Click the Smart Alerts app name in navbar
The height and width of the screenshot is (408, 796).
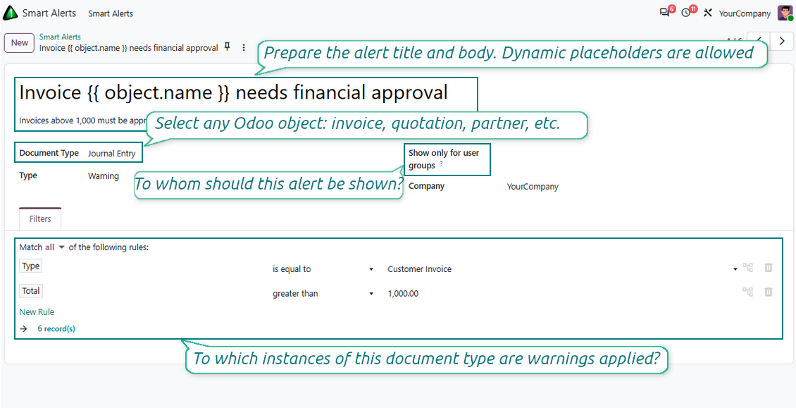[x=49, y=13]
